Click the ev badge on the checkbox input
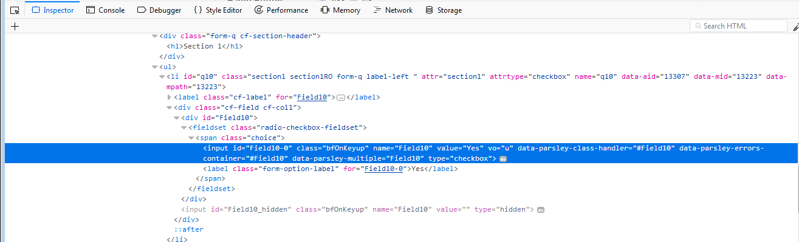Screen dimensions: 799x242 click(x=503, y=159)
